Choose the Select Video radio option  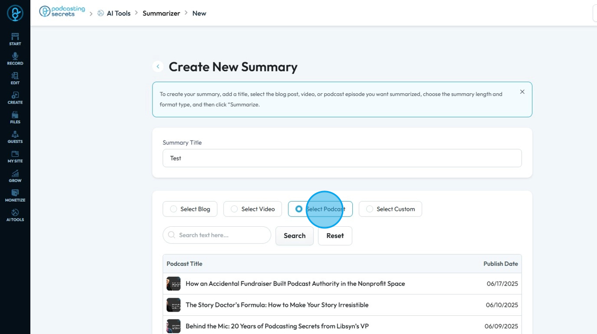coord(235,209)
